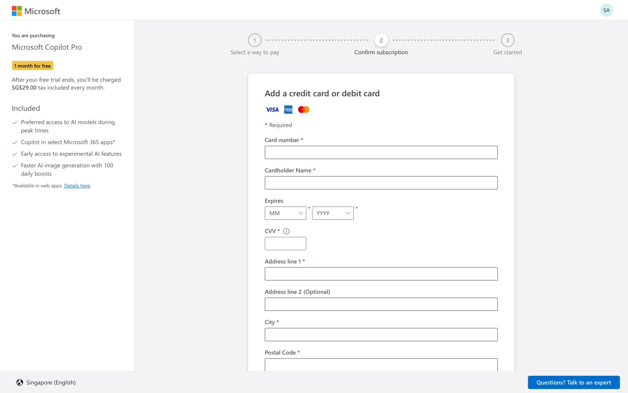Click step 1 circle for Select a way to pay

pos(254,40)
